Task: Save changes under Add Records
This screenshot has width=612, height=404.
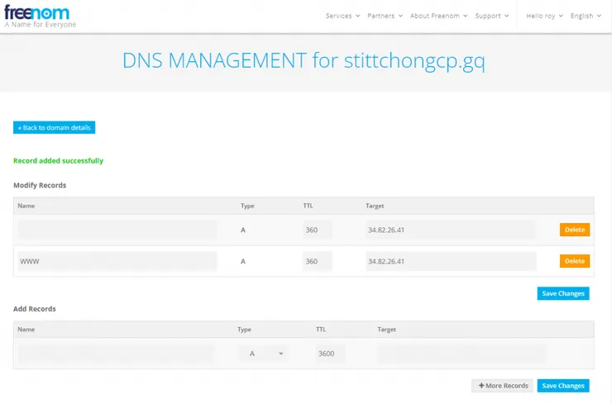Action: tap(563, 386)
